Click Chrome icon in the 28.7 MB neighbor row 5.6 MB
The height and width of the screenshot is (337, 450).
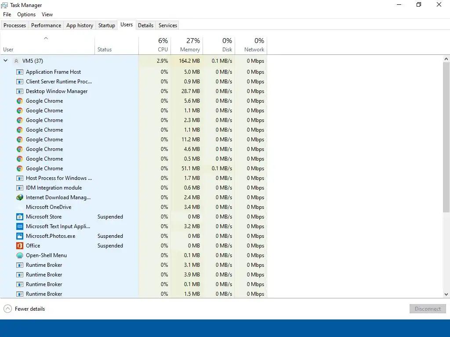point(19,101)
